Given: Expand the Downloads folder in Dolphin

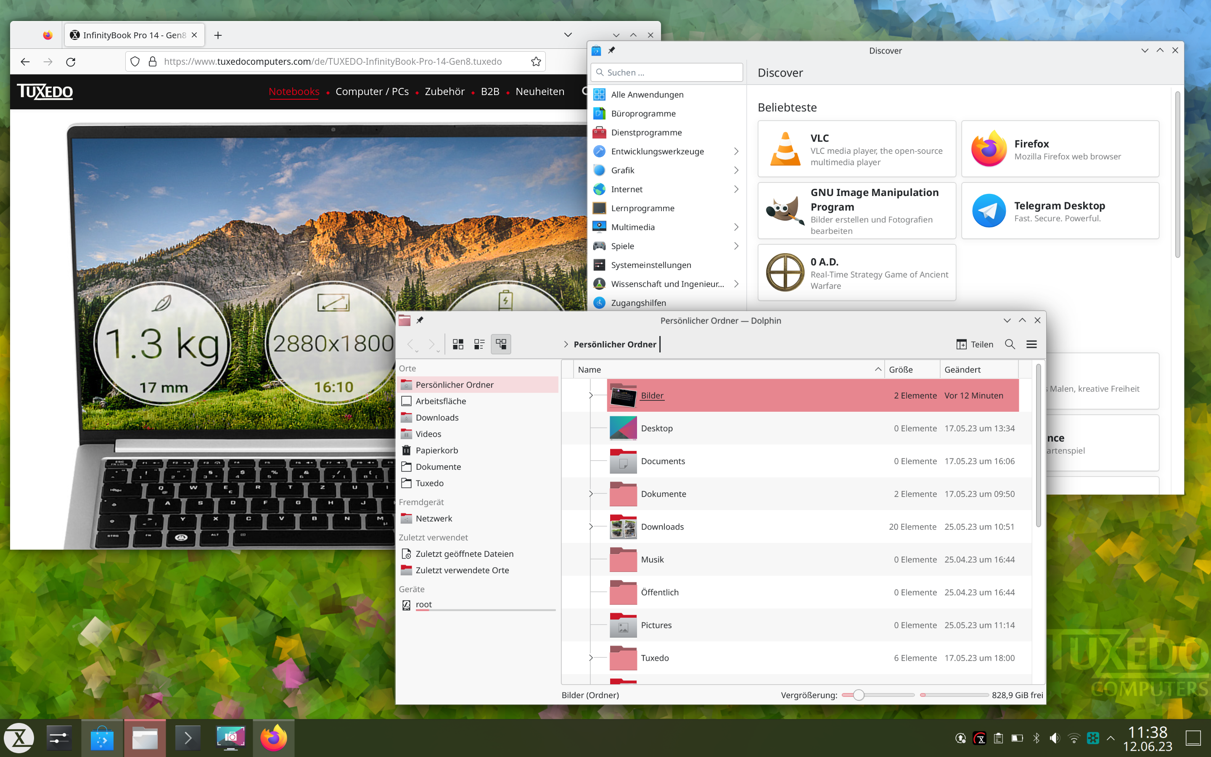Looking at the screenshot, I should click(x=592, y=526).
